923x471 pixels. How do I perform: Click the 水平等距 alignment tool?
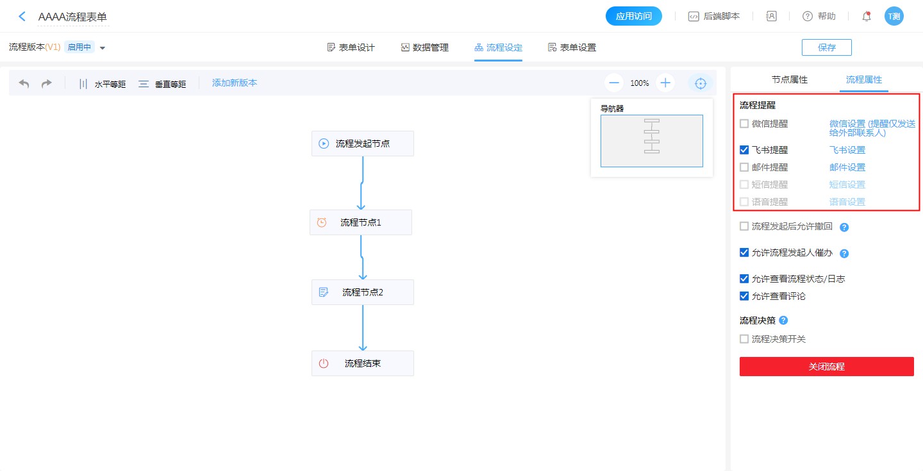pyautogui.click(x=102, y=84)
